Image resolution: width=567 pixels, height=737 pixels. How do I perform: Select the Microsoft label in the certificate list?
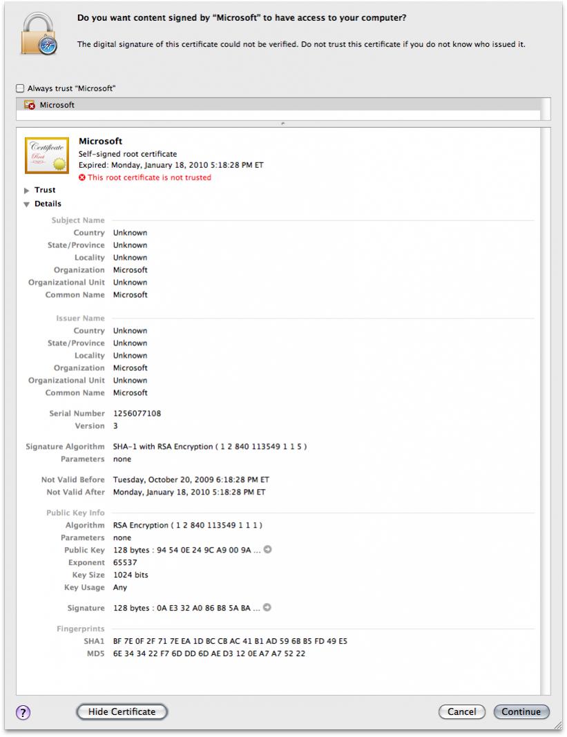click(57, 105)
